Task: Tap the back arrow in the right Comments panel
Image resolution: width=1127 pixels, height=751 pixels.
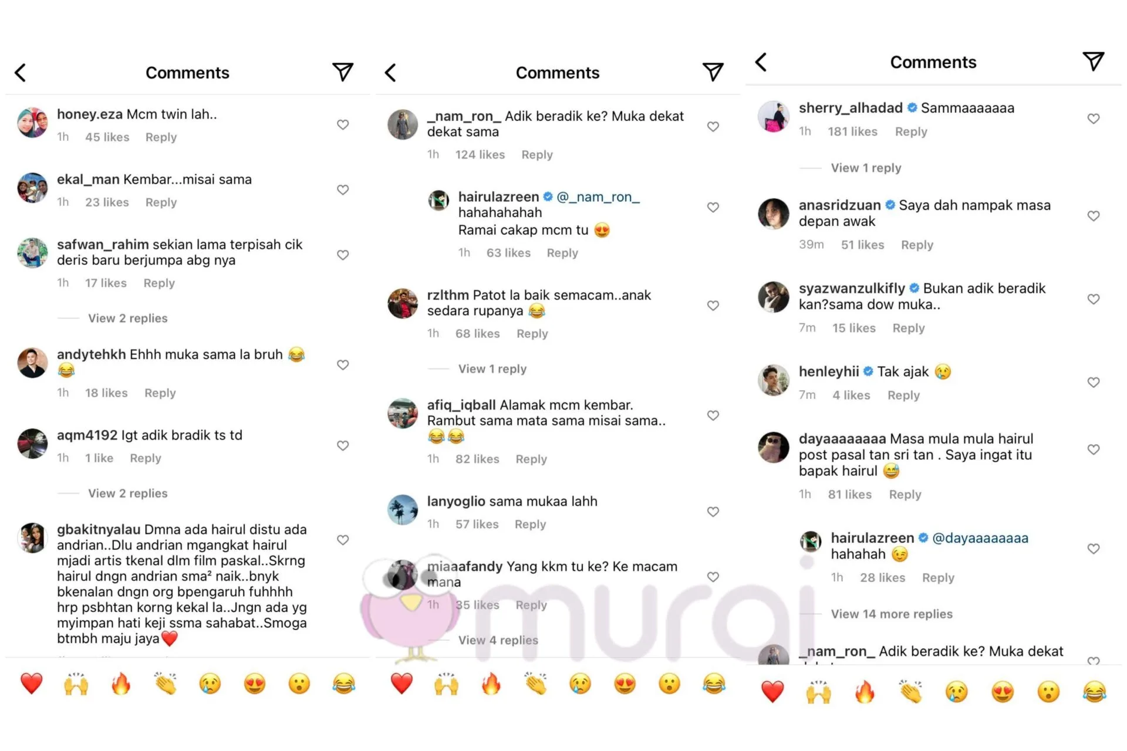Action: 761,62
